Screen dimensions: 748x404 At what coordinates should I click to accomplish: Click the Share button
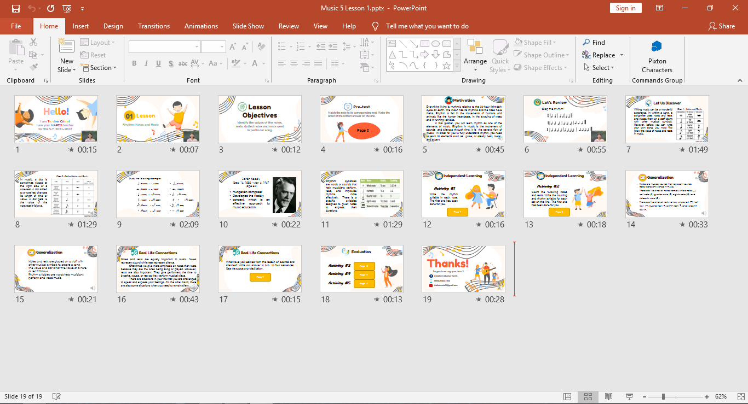(722, 26)
